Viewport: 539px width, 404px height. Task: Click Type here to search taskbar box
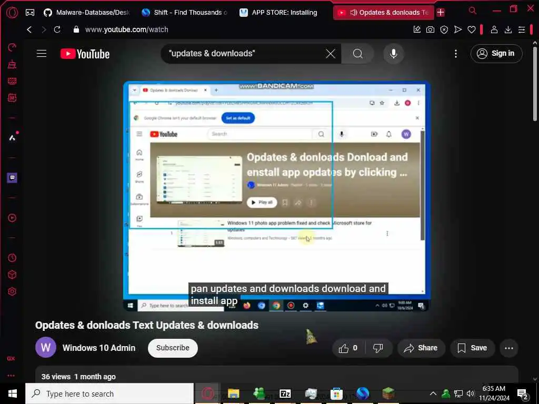pos(109,393)
